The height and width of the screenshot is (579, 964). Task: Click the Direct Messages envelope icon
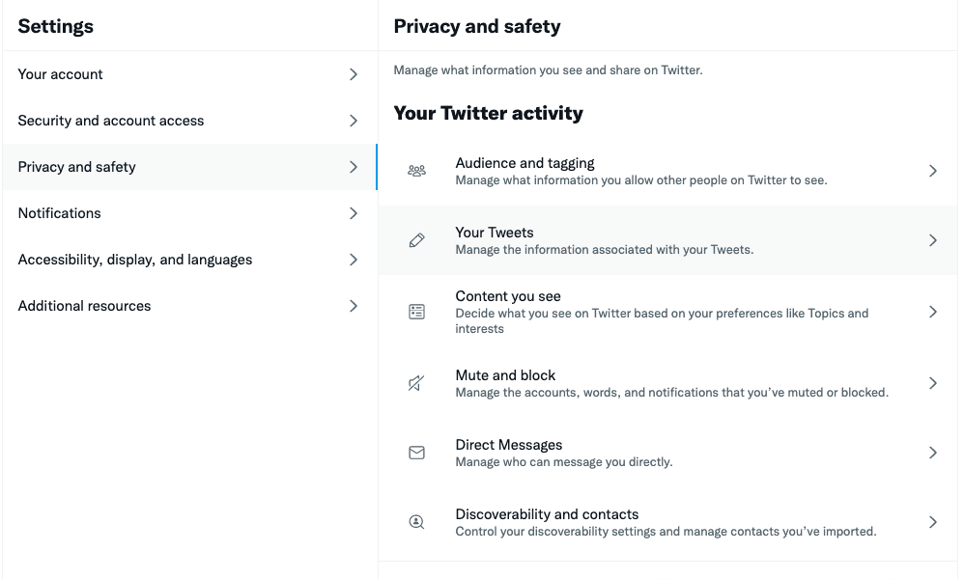pos(416,453)
